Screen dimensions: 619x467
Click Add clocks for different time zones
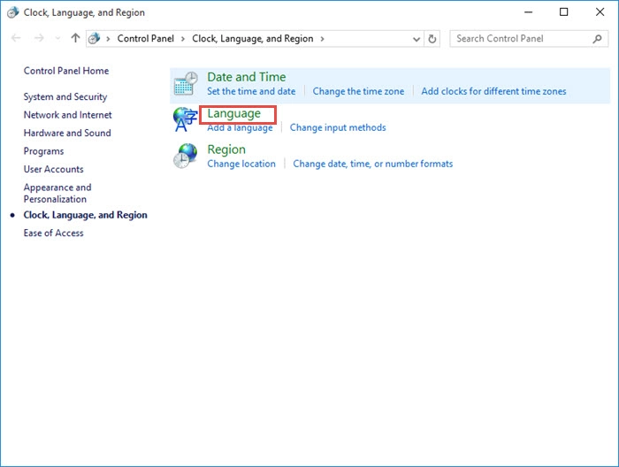coord(493,91)
